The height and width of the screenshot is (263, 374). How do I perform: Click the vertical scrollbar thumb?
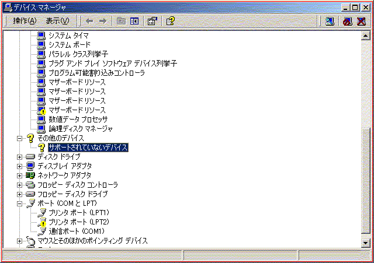366,180
